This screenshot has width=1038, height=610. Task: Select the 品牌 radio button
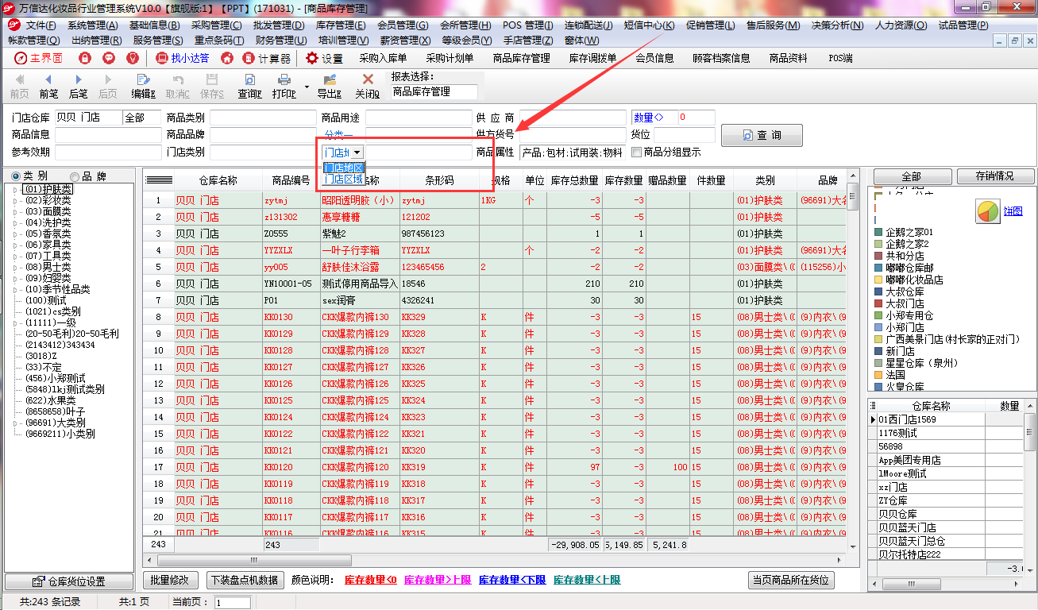point(75,176)
